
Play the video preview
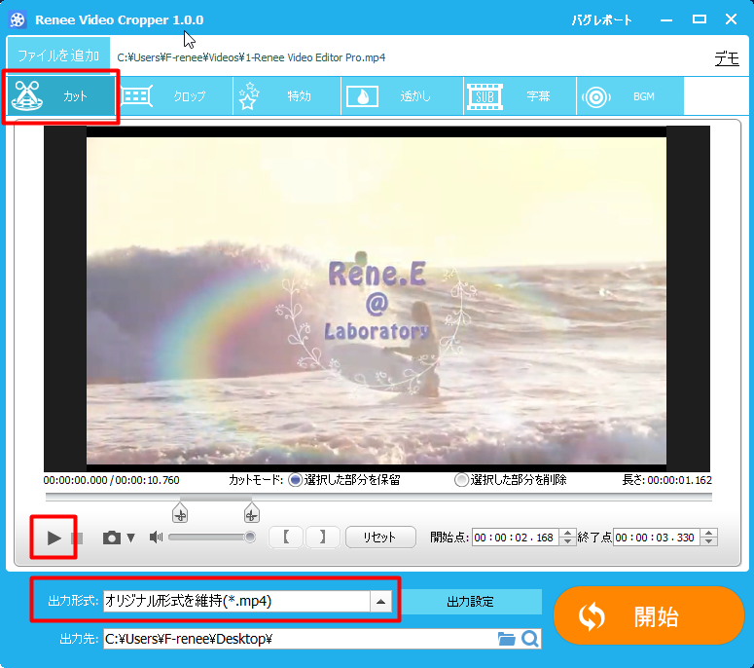pos(54,538)
